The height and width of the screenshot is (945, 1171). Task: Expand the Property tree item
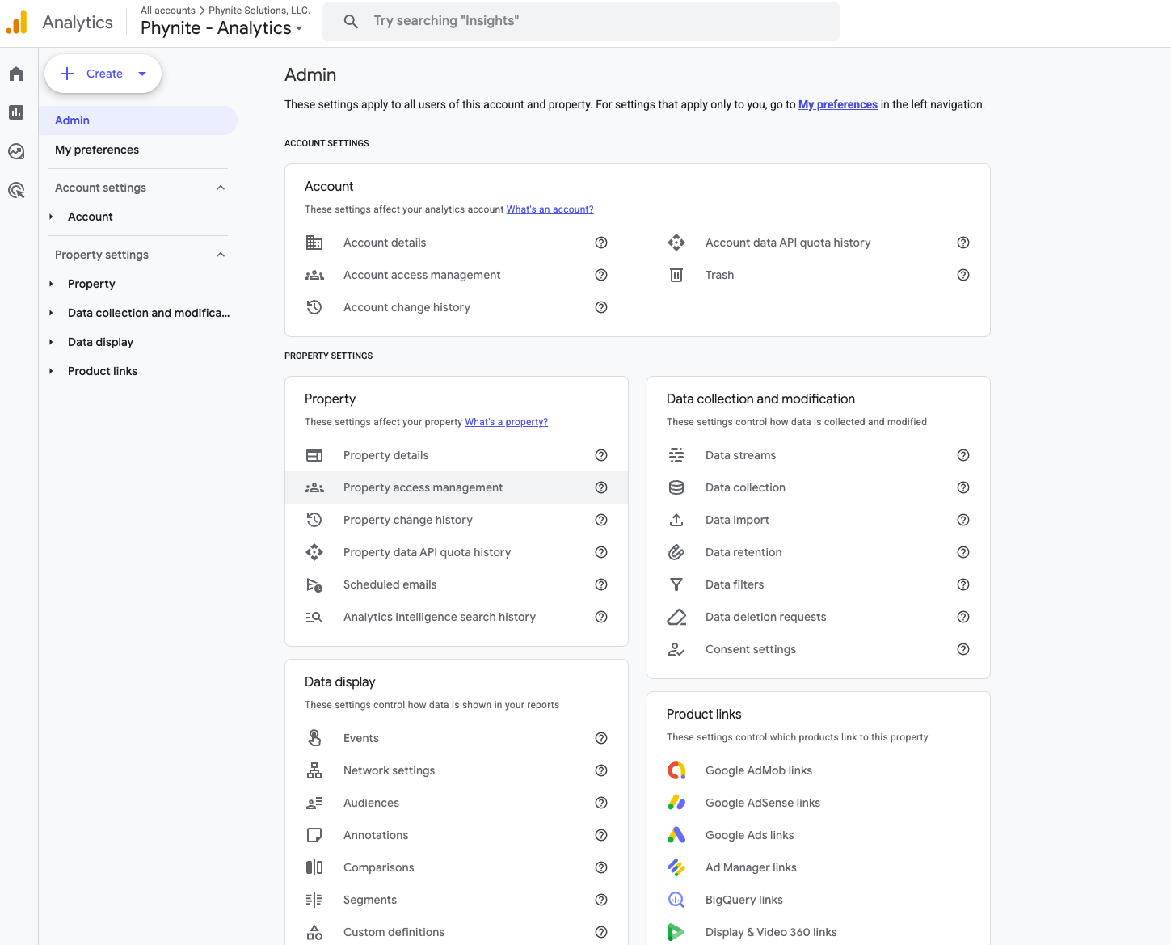click(x=51, y=284)
